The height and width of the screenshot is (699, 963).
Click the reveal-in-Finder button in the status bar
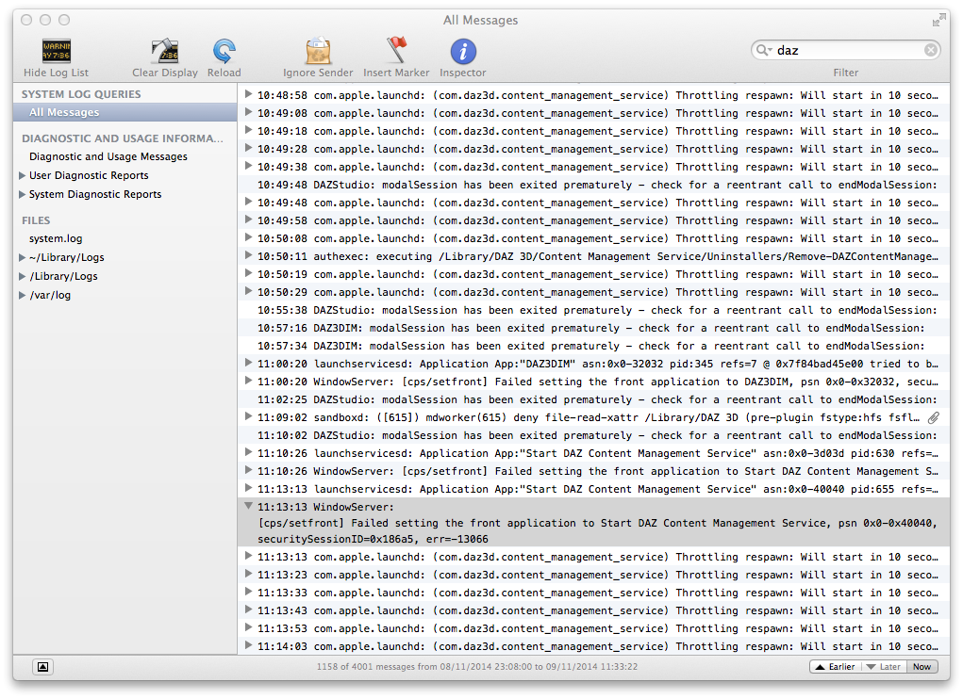[43, 667]
